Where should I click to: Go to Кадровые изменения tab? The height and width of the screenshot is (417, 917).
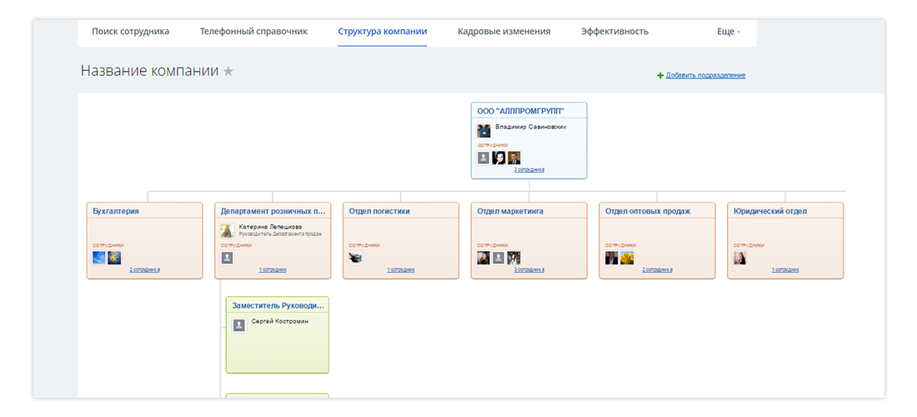504,32
